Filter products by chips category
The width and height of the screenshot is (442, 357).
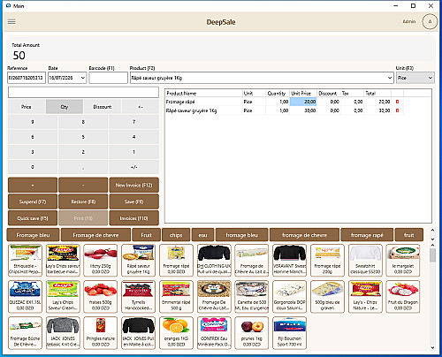[176, 235]
